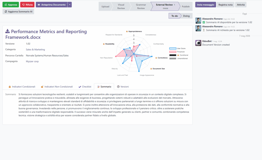Click the download icon beside document title
262x160 pixels.
pyautogui.click(x=7, y=31)
